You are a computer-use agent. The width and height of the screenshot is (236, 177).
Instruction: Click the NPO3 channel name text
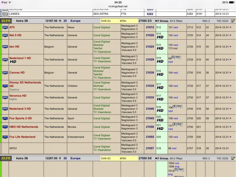click(x=13, y=148)
